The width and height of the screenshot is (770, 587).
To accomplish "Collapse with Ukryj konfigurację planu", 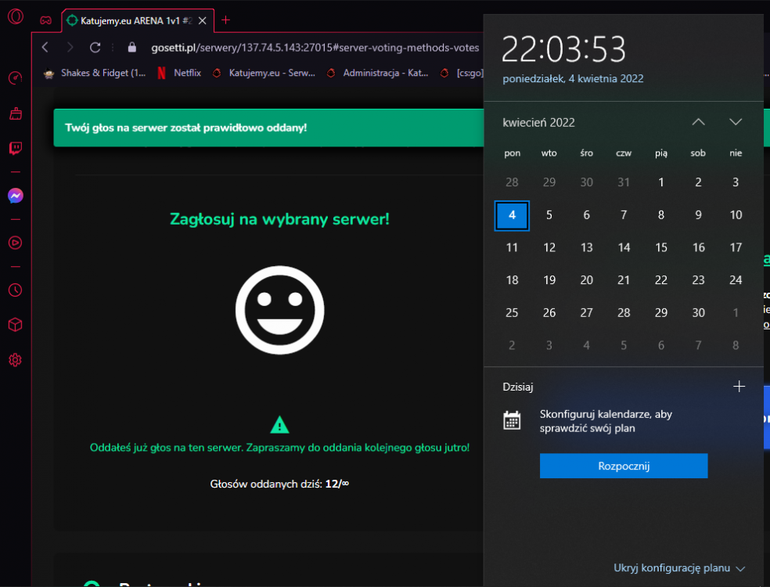I will point(679,568).
